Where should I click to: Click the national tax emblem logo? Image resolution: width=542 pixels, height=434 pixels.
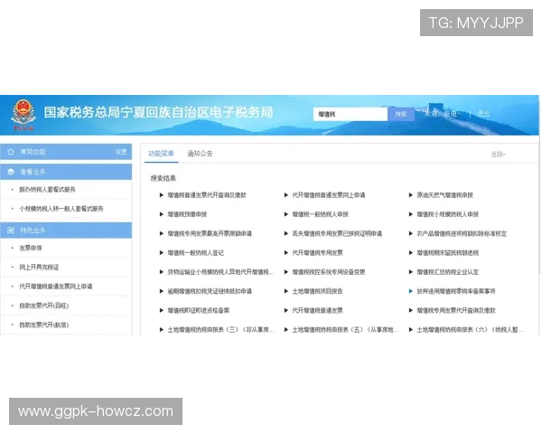tap(23, 115)
